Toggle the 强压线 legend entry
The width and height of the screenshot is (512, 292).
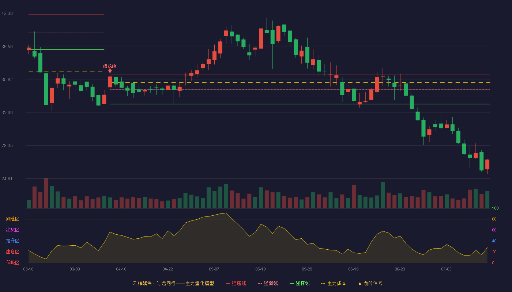pyautogui.click(x=236, y=283)
